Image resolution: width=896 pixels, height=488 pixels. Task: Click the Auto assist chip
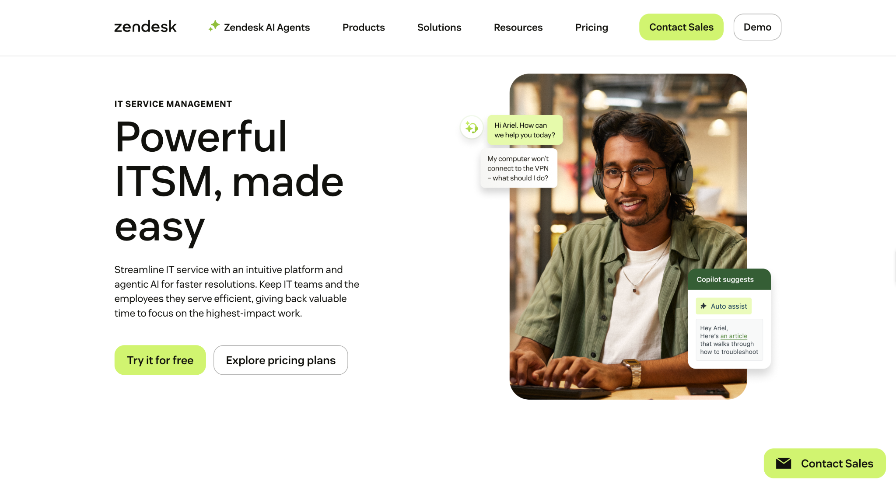pos(724,306)
